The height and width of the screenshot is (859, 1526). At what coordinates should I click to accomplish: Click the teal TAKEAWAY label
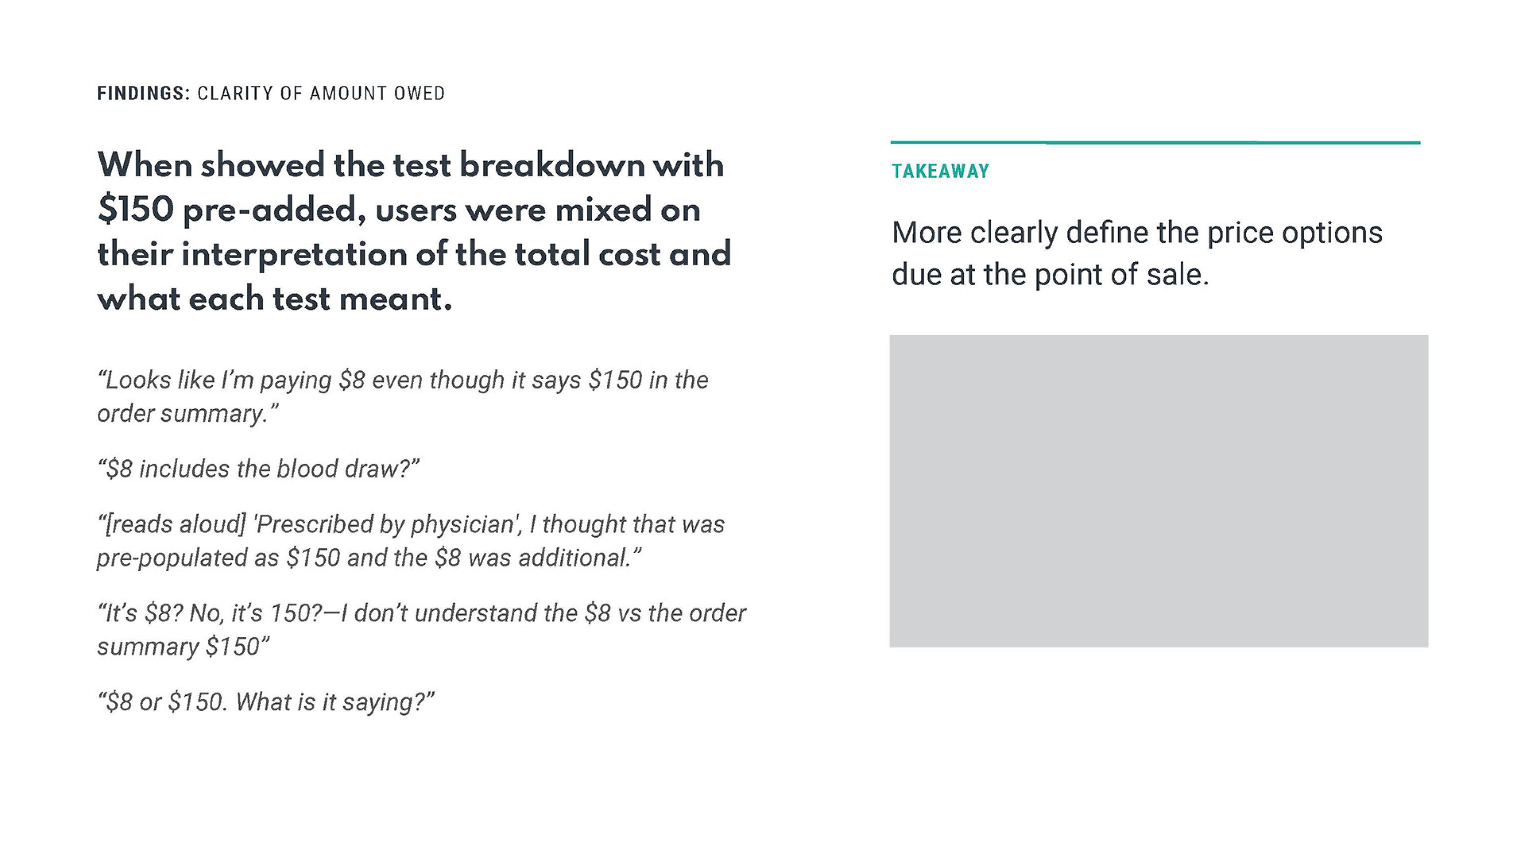(940, 171)
